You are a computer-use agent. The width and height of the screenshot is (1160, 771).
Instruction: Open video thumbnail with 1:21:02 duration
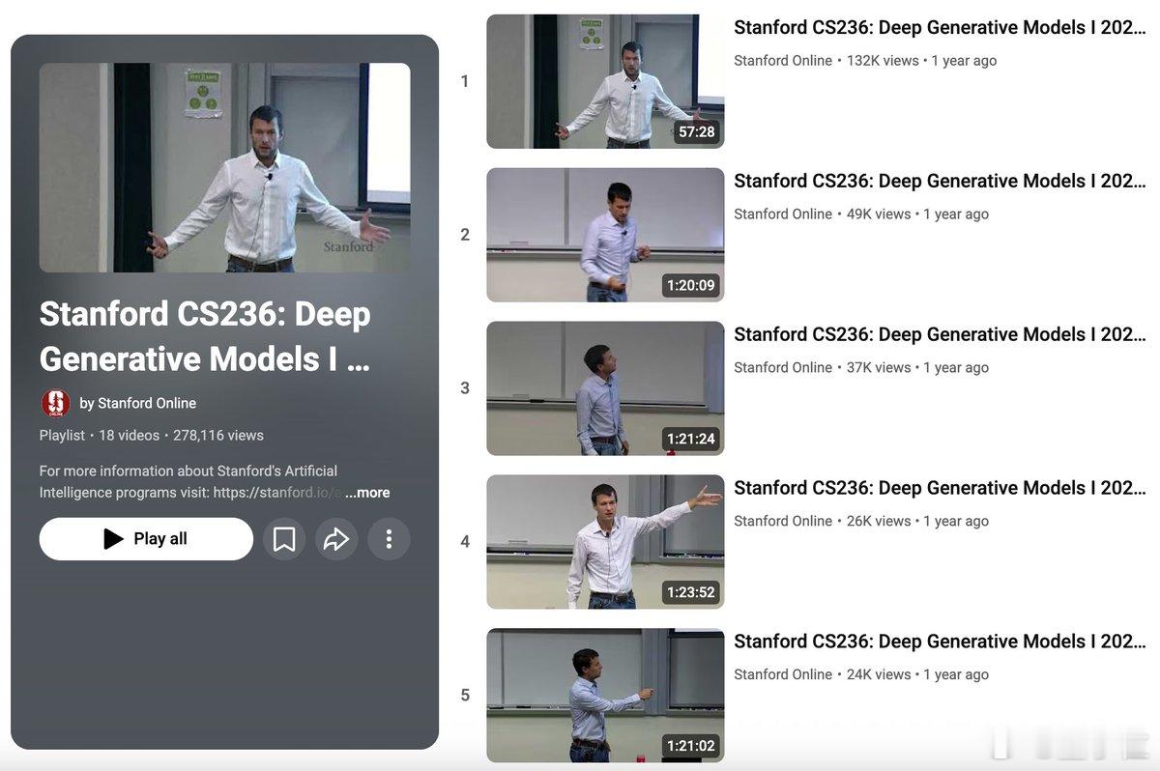(x=605, y=696)
